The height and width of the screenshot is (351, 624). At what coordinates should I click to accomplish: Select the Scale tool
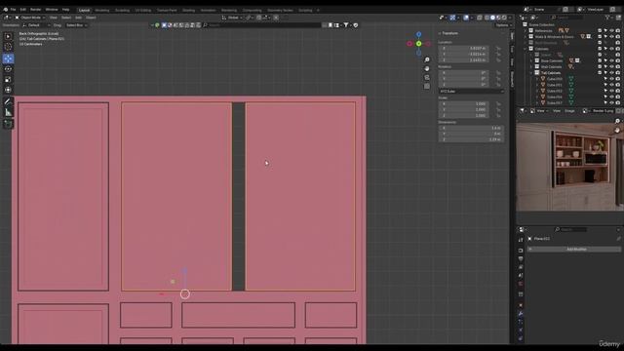[x=8, y=80]
